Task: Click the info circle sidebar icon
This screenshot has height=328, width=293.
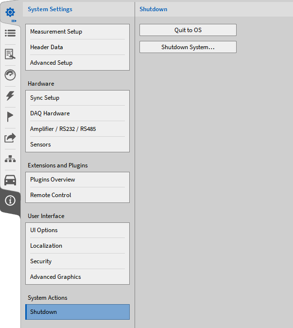Action: (x=10, y=200)
